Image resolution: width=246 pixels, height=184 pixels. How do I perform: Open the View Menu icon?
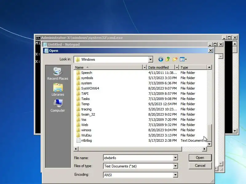183,59
